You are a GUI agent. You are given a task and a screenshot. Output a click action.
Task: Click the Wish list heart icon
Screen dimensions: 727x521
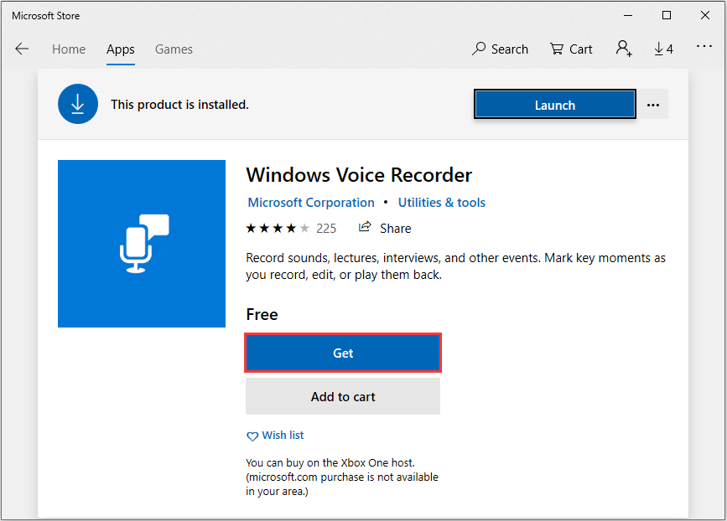252,436
